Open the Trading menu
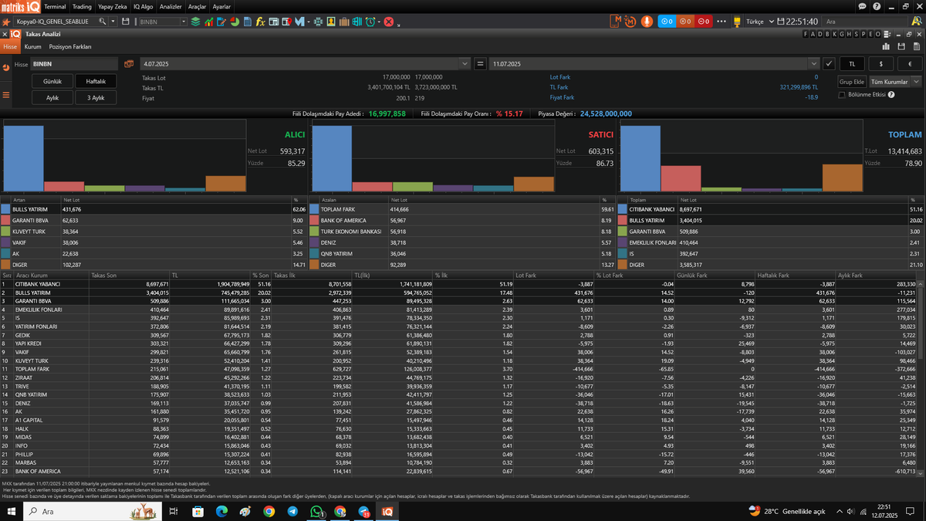The height and width of the screenshot is (521, 926). coord(82,6)
